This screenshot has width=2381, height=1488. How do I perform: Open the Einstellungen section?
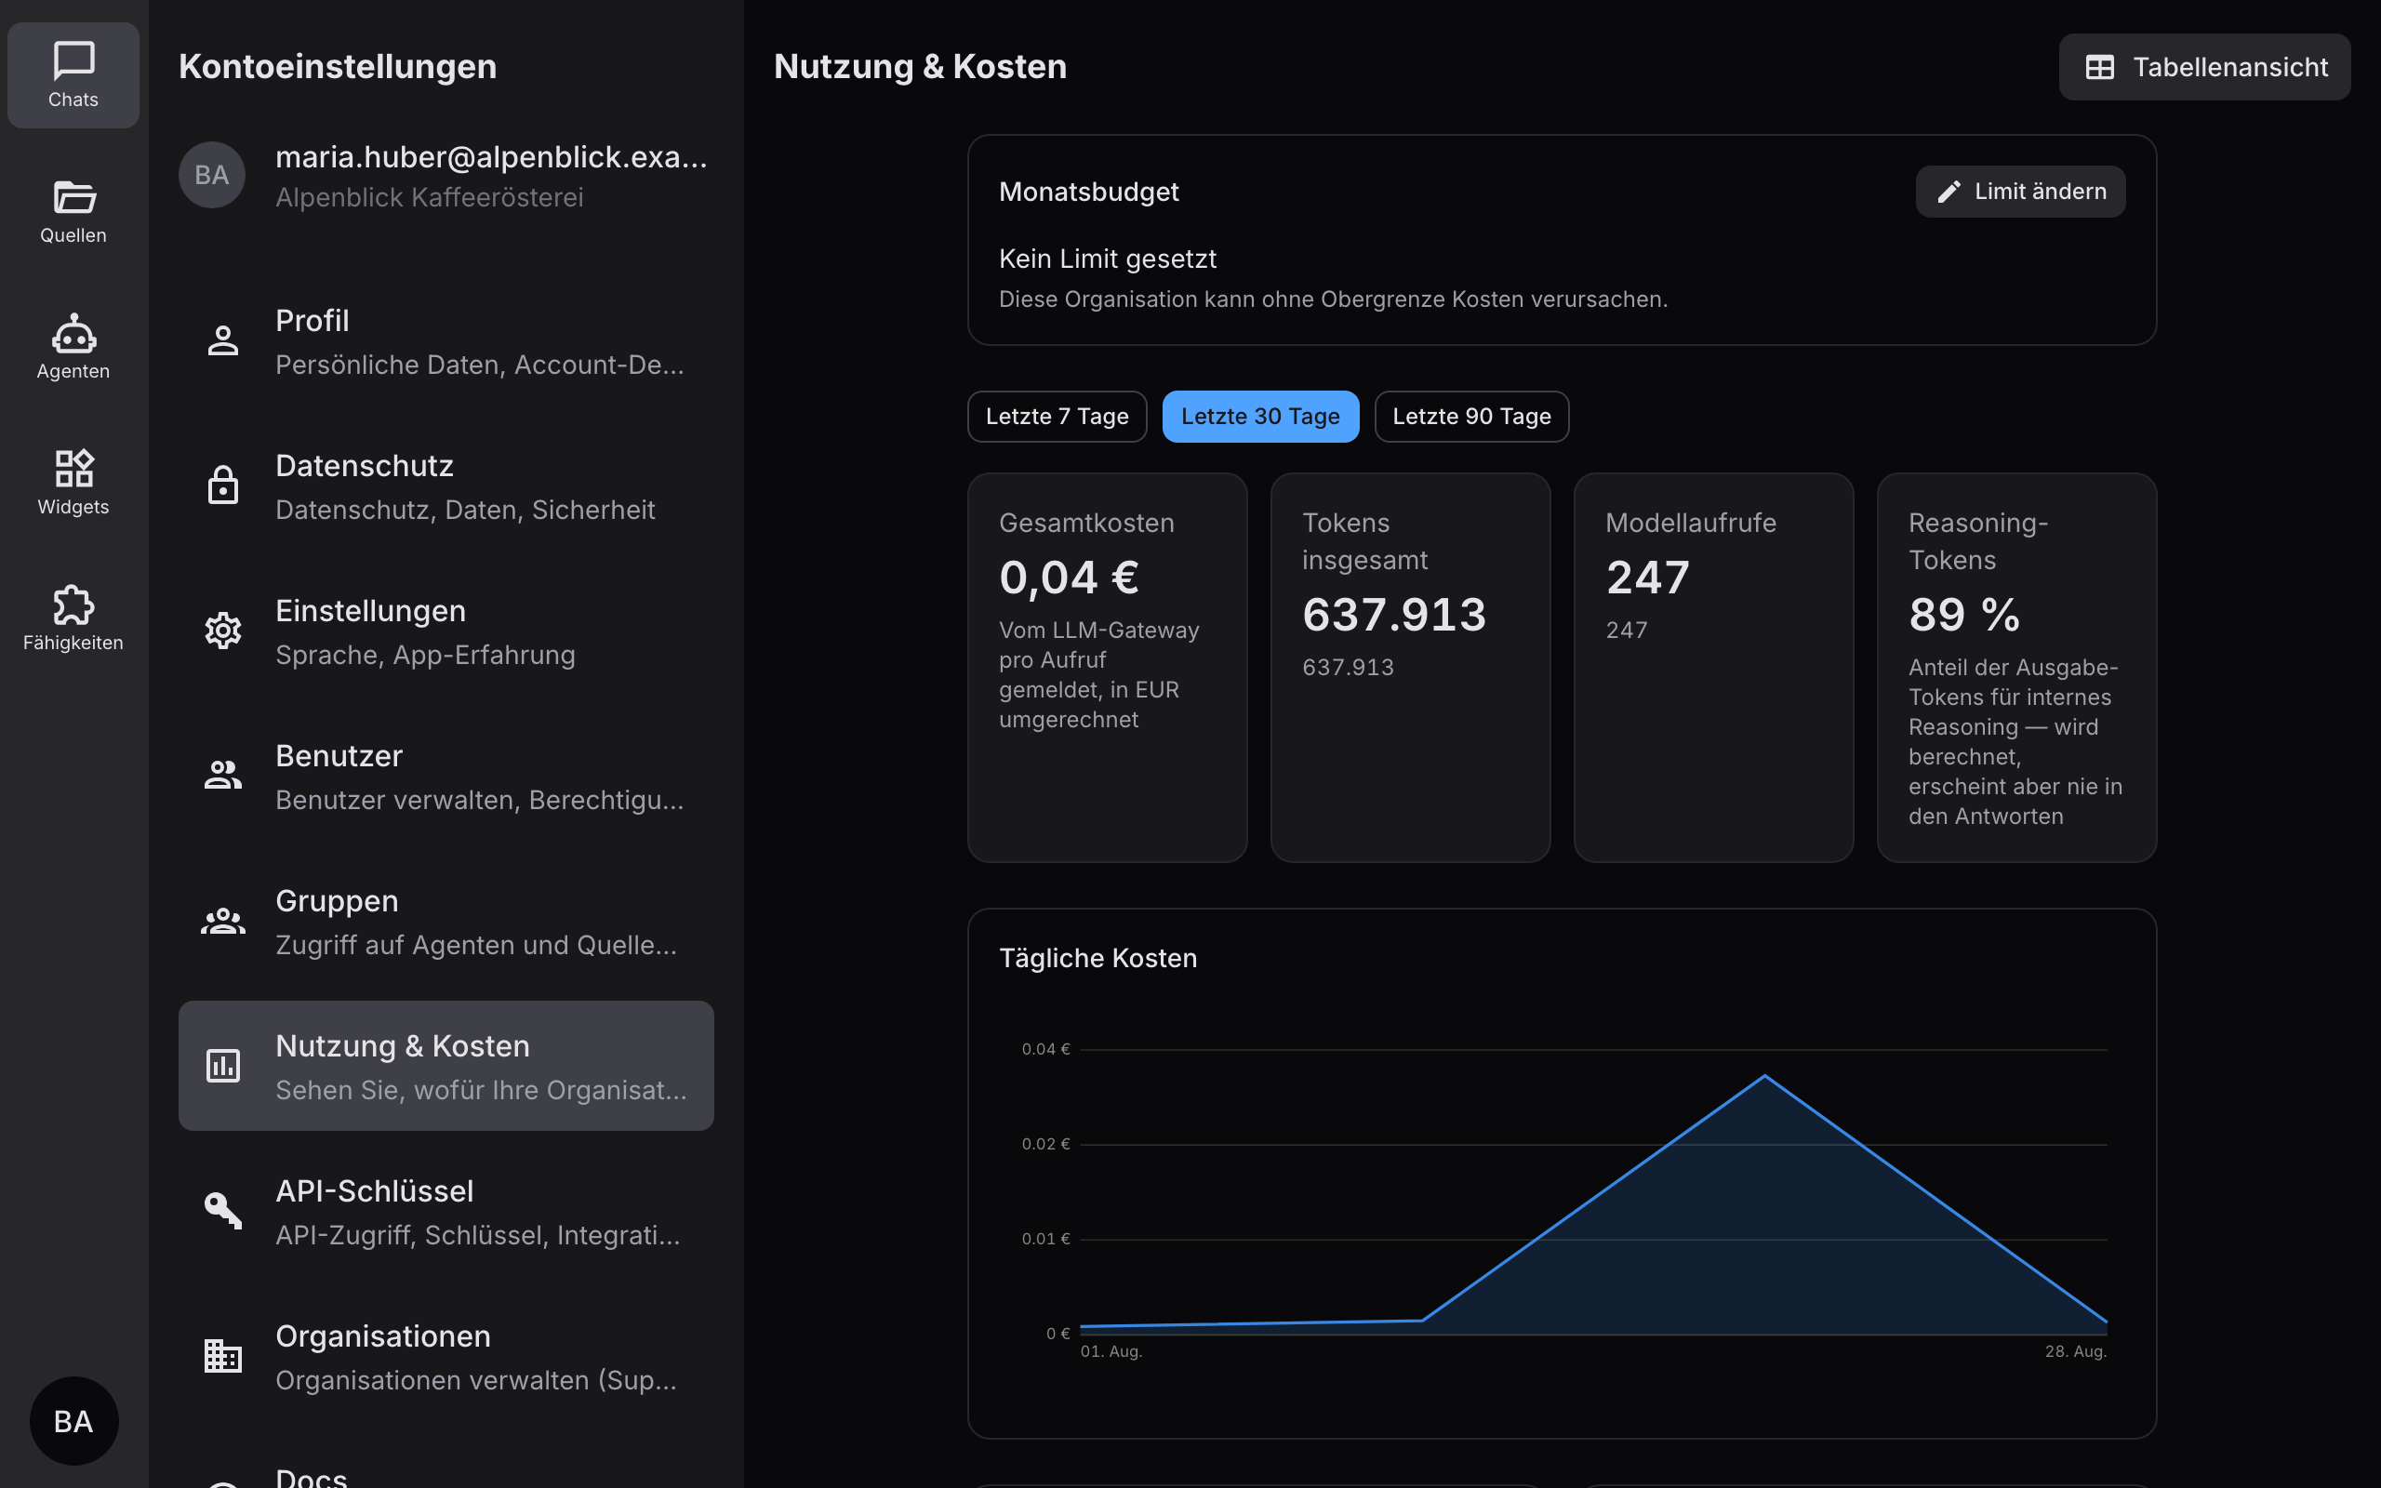[x=446, y=631]
